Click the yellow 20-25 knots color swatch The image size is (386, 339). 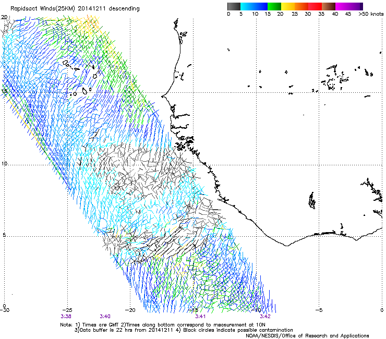point(288,6)
